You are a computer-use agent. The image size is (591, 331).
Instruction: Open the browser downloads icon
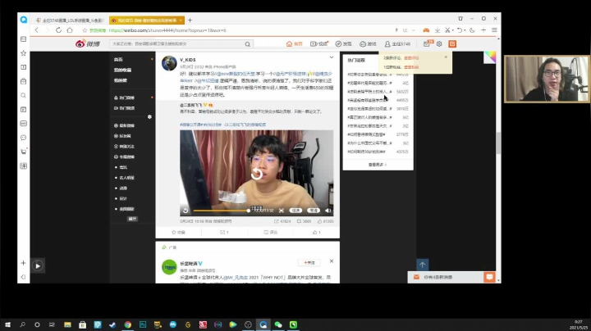point(438,30)
